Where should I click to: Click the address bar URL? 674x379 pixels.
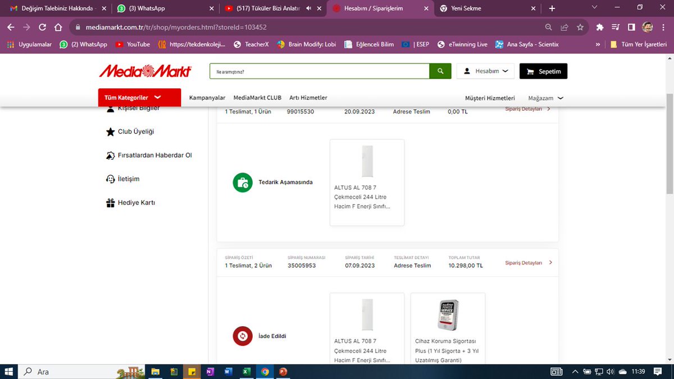(176, 27)
